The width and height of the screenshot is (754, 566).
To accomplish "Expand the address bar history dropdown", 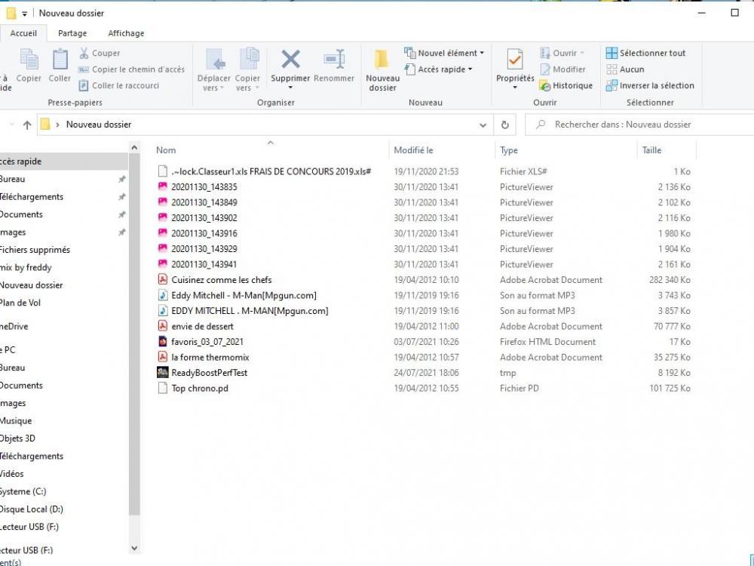I will pyautogui.click(x=483, y=125).
